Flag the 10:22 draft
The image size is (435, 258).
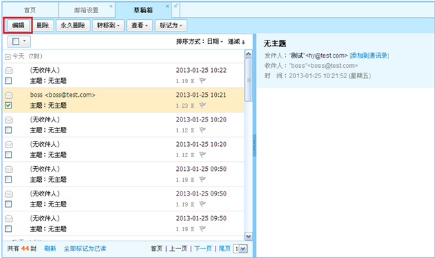click(202, 81)
